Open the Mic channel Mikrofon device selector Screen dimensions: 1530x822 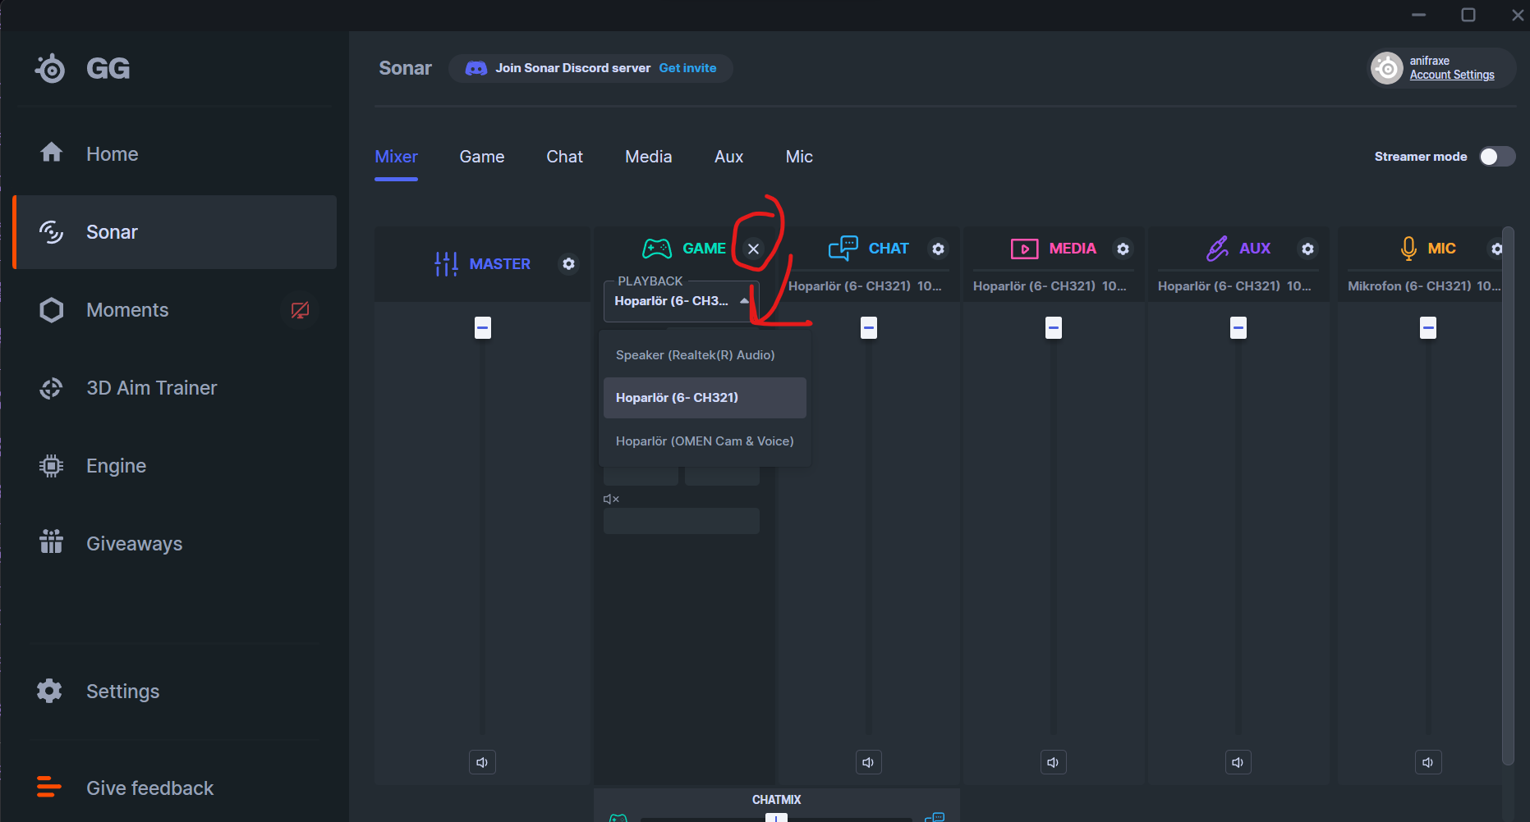1424,286
